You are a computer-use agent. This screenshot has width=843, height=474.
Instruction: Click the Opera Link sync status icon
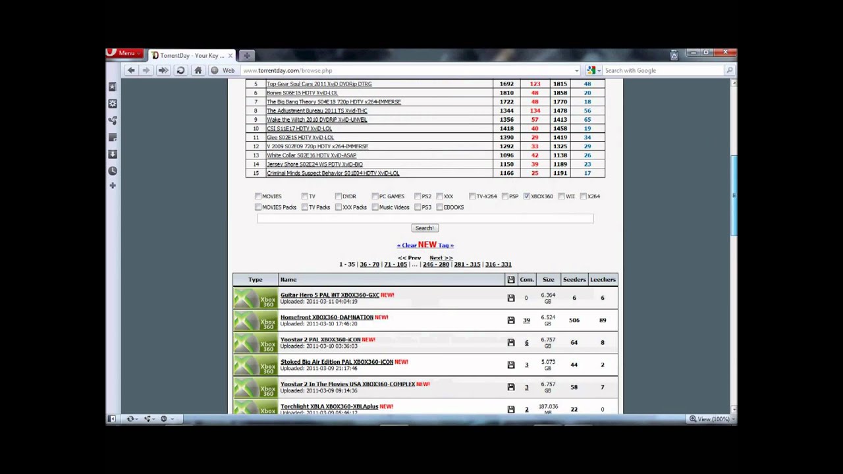[130, 419]
